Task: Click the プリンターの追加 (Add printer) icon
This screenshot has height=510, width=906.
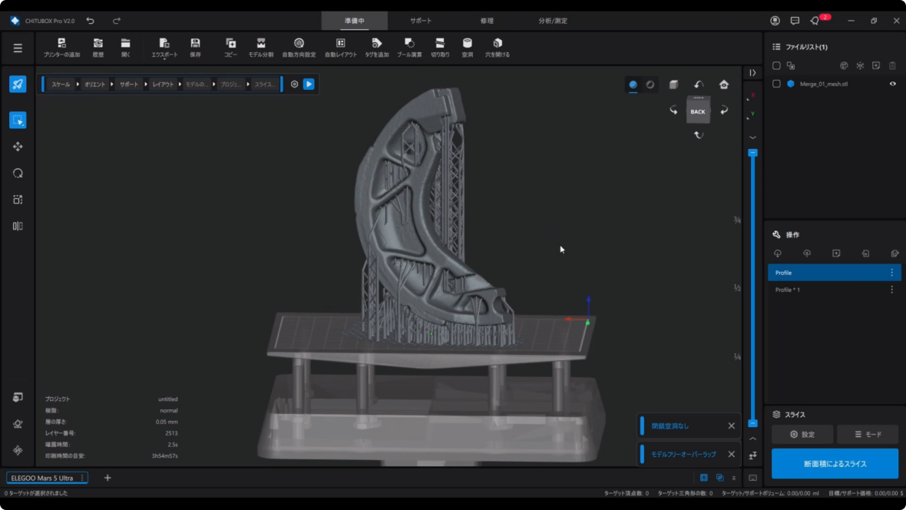Action: coord(61,44)
